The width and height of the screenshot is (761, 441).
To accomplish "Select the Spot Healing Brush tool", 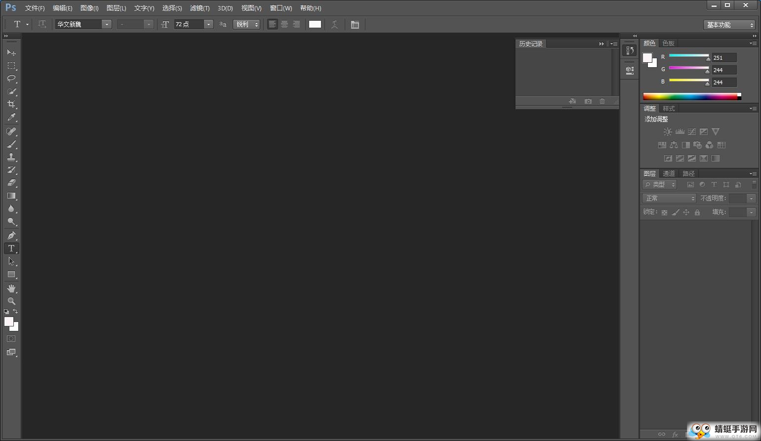I will [x=11, y=131].
